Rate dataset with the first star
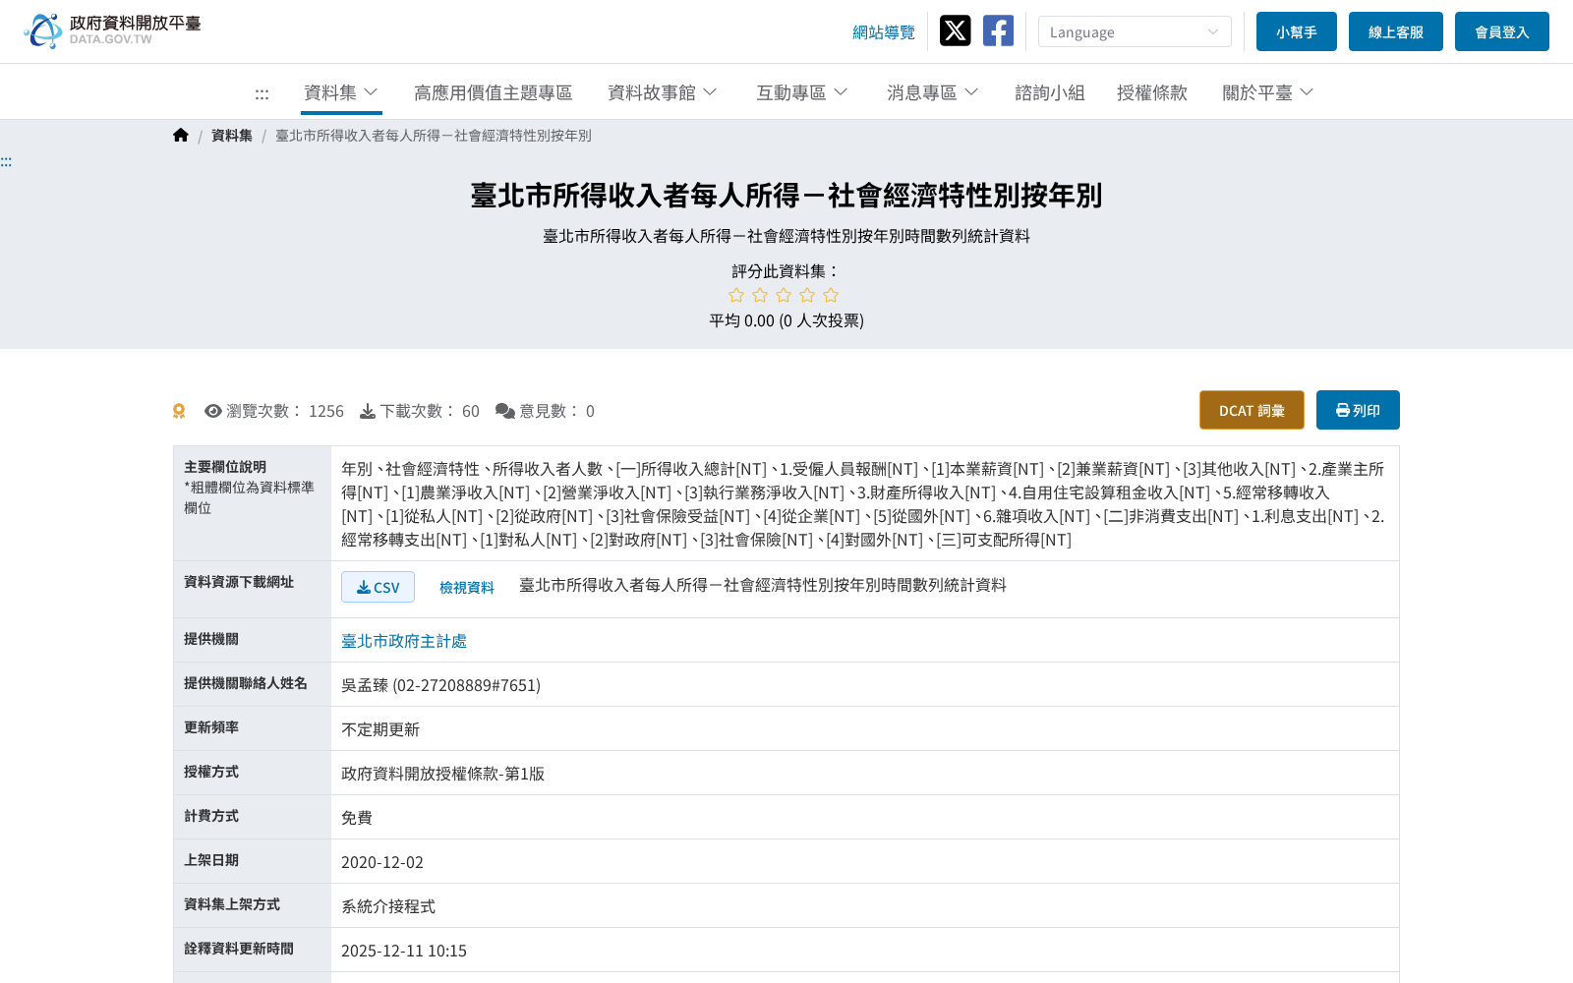The height and width of the screenshot is (983, 1573). (736, 295)
